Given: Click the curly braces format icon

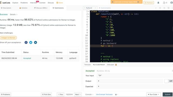Looking at the screenshot, I should coord(160,8).
